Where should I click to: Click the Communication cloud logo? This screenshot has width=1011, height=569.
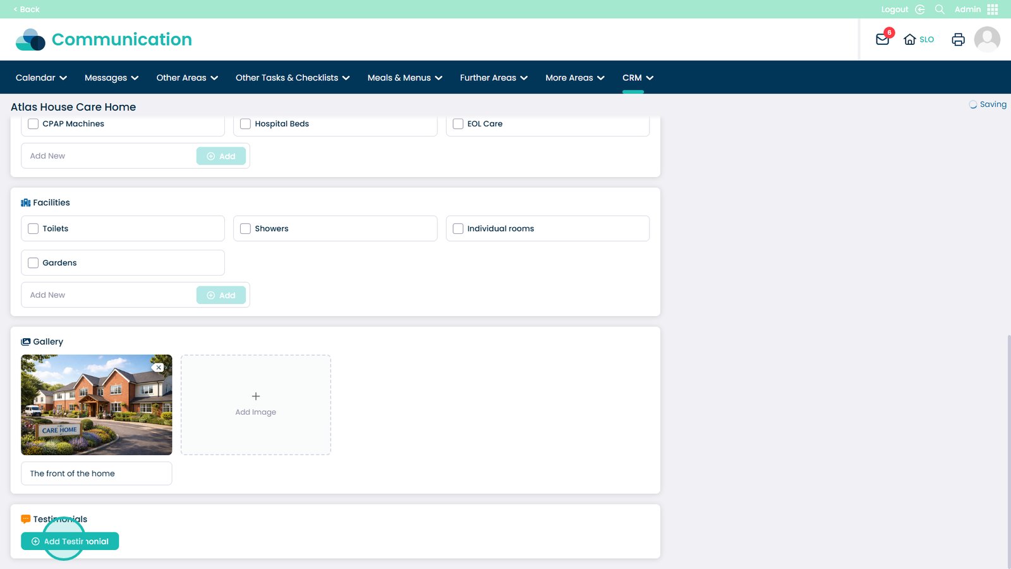30,39
